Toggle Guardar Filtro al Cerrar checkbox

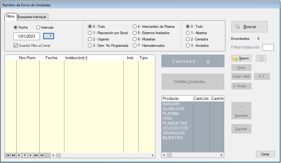point(16,46)
